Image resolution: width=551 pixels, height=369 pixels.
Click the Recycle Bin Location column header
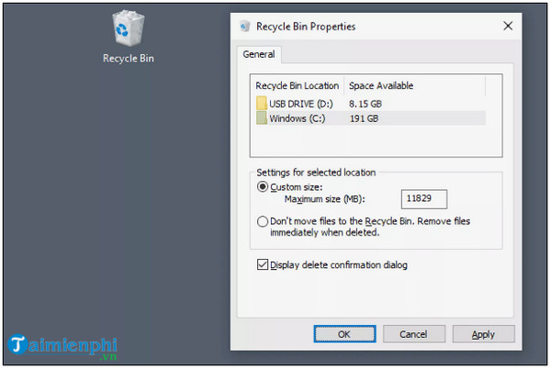298,85
